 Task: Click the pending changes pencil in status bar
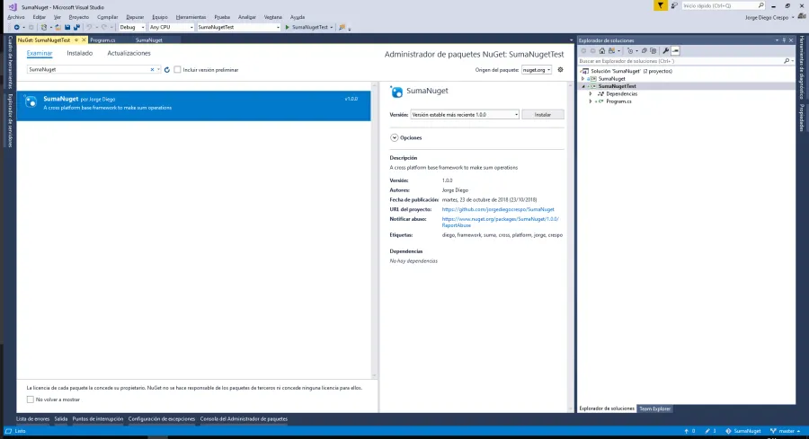(707, 431)
